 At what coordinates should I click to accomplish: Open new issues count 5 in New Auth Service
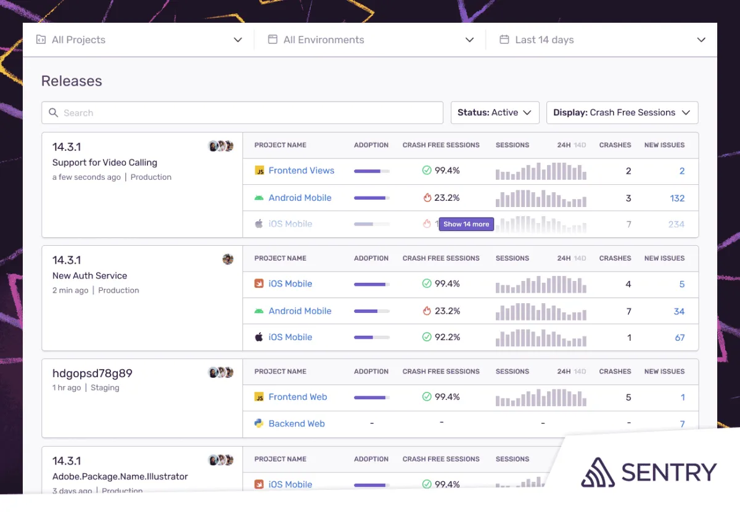682,285
